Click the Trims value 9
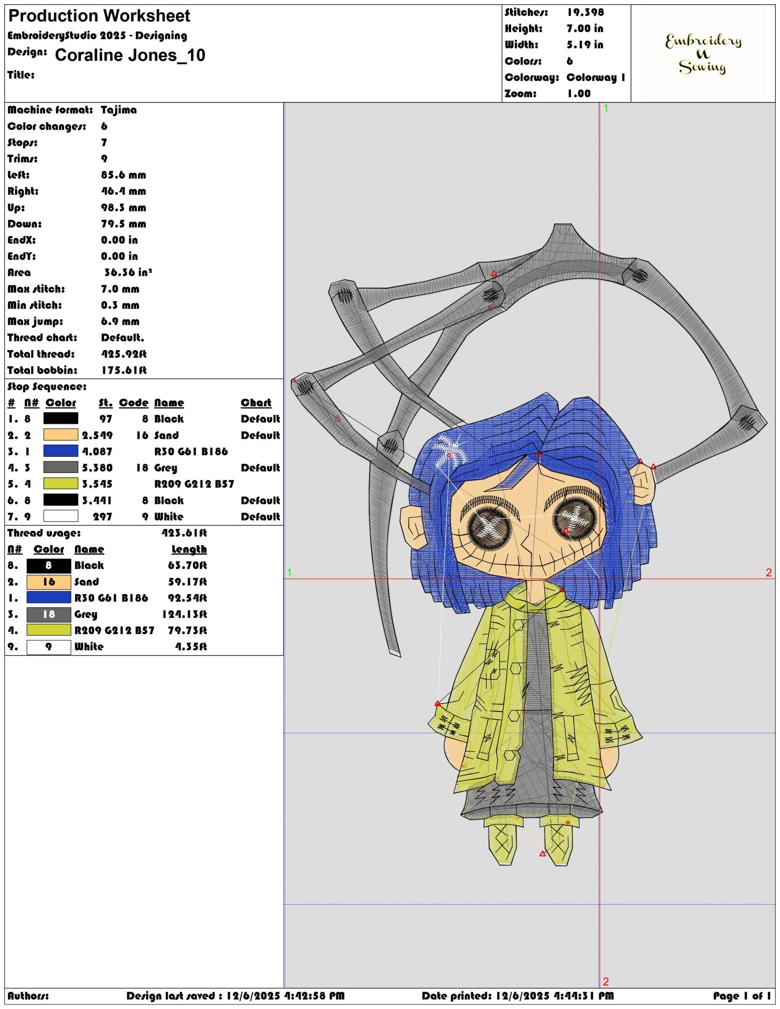Viewport: 780px width, 1009px height. coord(104,158)
